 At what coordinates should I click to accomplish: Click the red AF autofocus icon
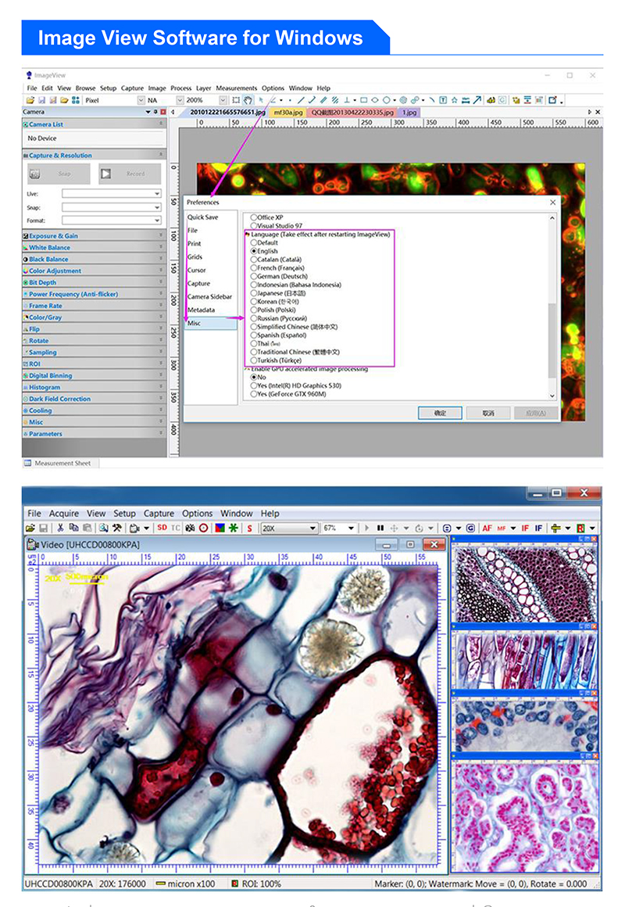487,529
